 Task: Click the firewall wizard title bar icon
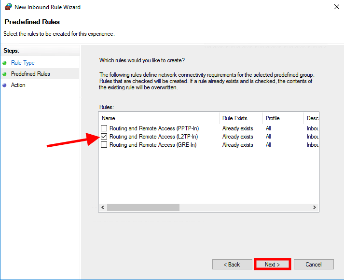(8, 7)
